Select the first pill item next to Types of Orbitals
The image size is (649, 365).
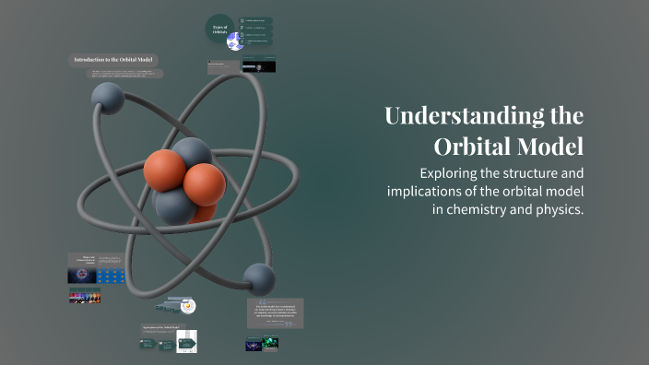point(255,20)
